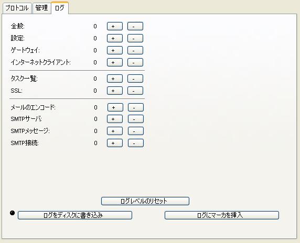Screen dimensions: 300x243
Task: Decrease the SSL log level
Action: (135, 91)
